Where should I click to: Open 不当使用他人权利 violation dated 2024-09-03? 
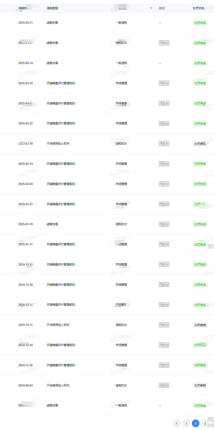pos(58,385)
